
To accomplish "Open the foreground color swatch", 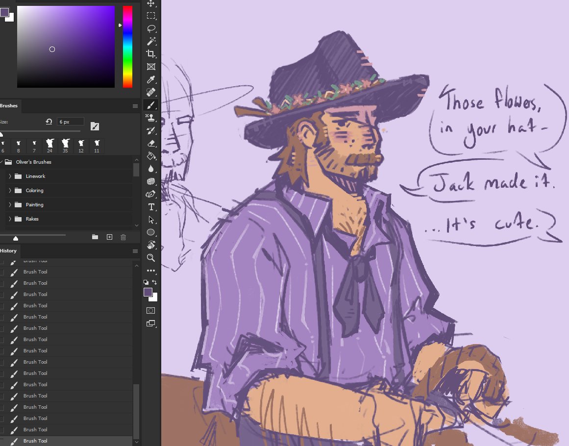I will pyautogui.click(x=148, y=291).
